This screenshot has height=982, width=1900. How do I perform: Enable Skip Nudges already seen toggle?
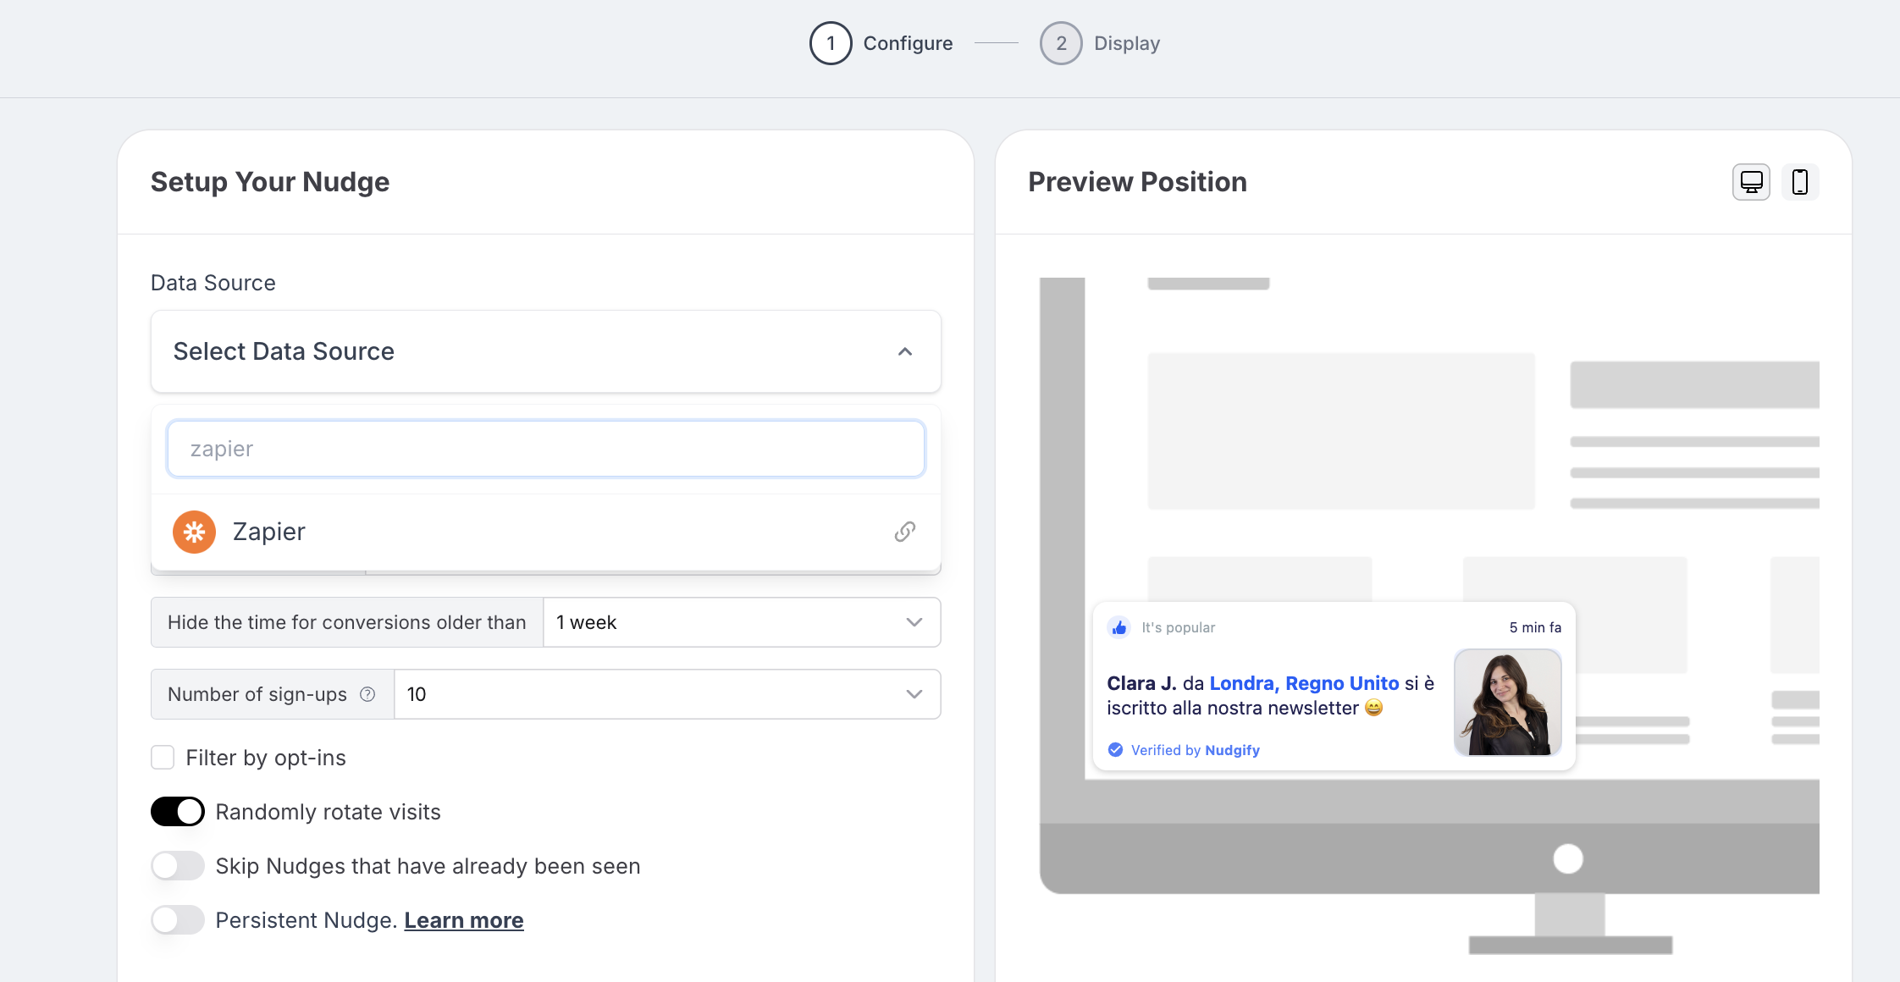coord(178,866)
